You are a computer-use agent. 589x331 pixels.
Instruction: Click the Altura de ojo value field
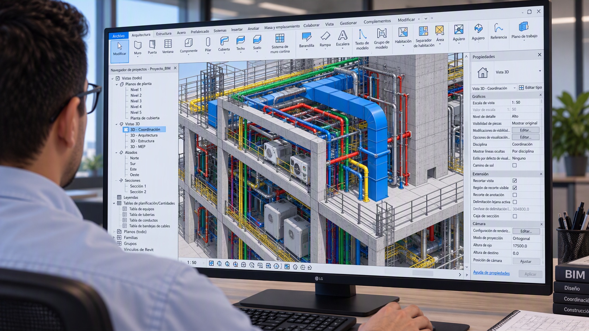(x=526, y=246)
